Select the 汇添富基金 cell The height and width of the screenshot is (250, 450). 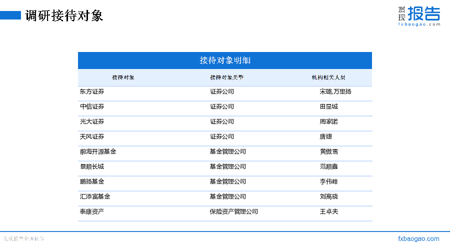95,196
